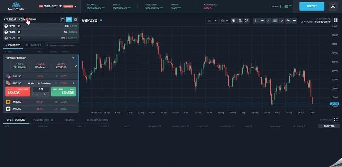Select the third panel layout icon
The width and height of the screenshot is (342, 167).
tap(75, 20)
